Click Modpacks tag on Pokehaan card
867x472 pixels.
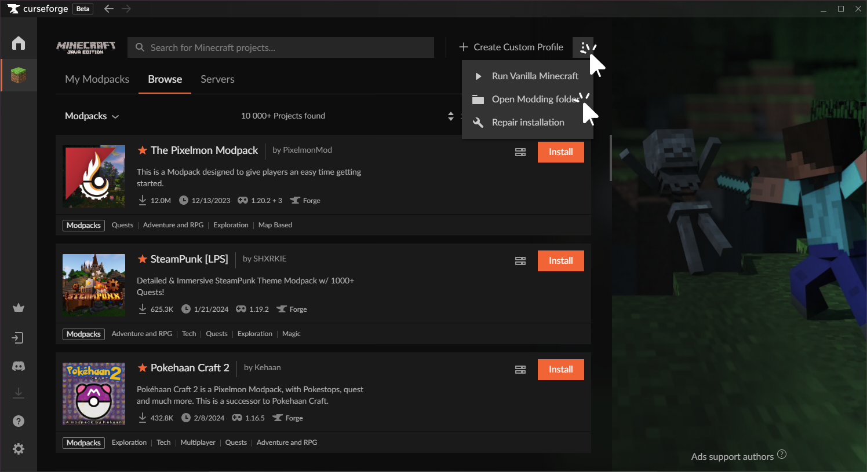(83, 443)
